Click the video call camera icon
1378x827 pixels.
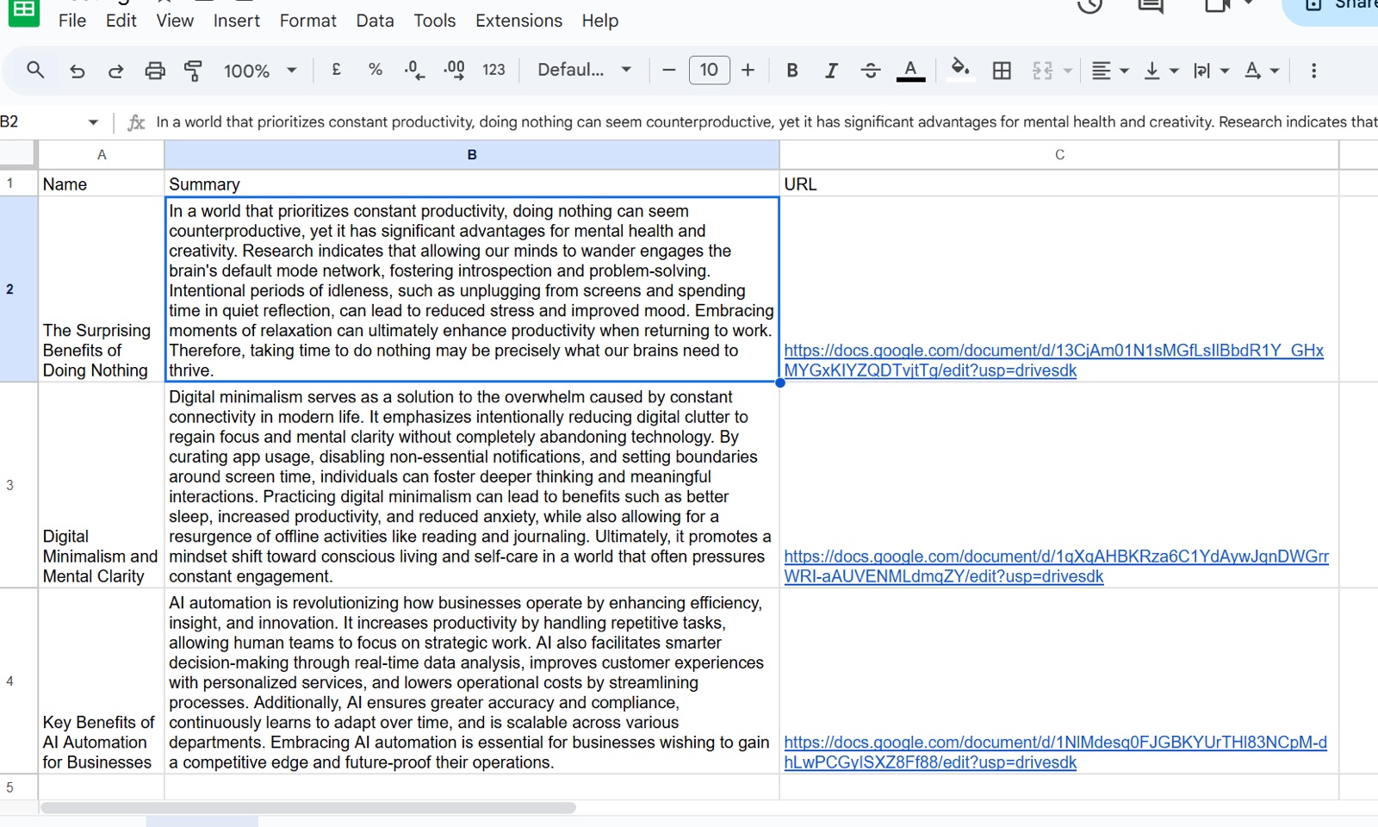click(x=1217, y=6)
